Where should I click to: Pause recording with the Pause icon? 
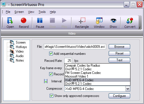(40, 21)
